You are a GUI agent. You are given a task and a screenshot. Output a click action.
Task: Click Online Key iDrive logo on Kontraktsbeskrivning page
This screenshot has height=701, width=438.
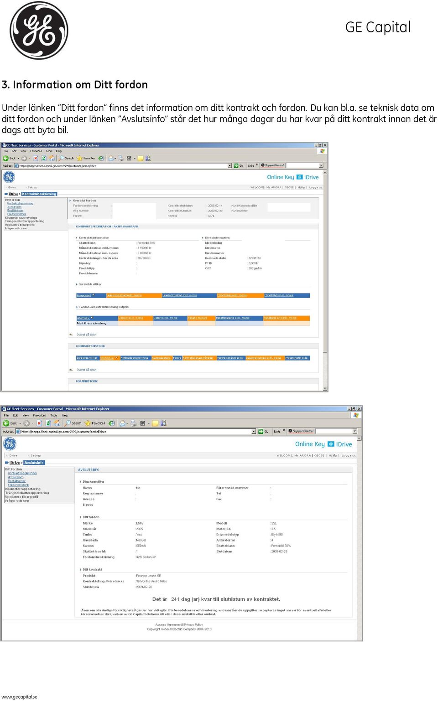point(293,177)
